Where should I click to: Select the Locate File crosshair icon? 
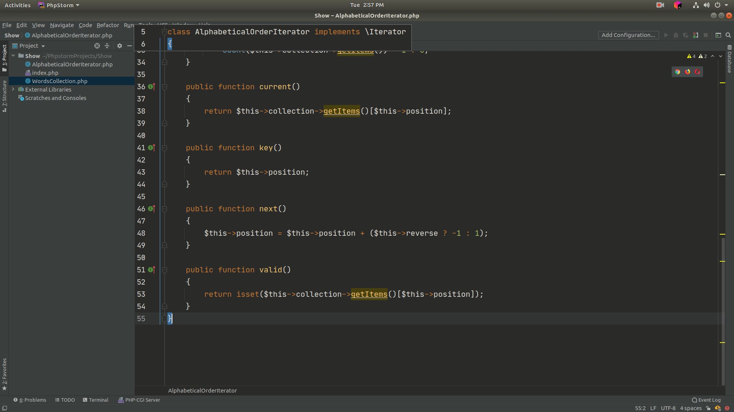tap(97, 46)
